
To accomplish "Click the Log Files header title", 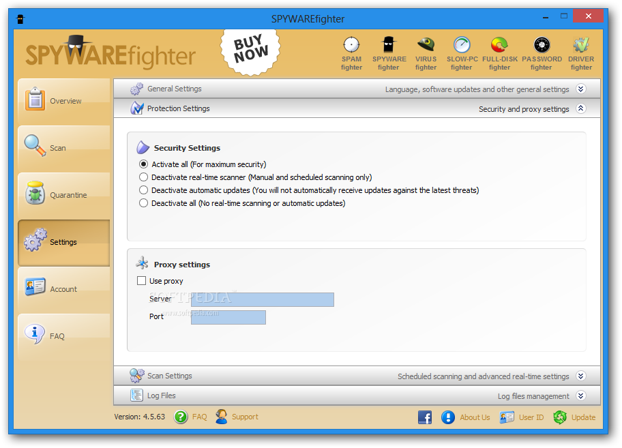I will [x=162, y=395].
